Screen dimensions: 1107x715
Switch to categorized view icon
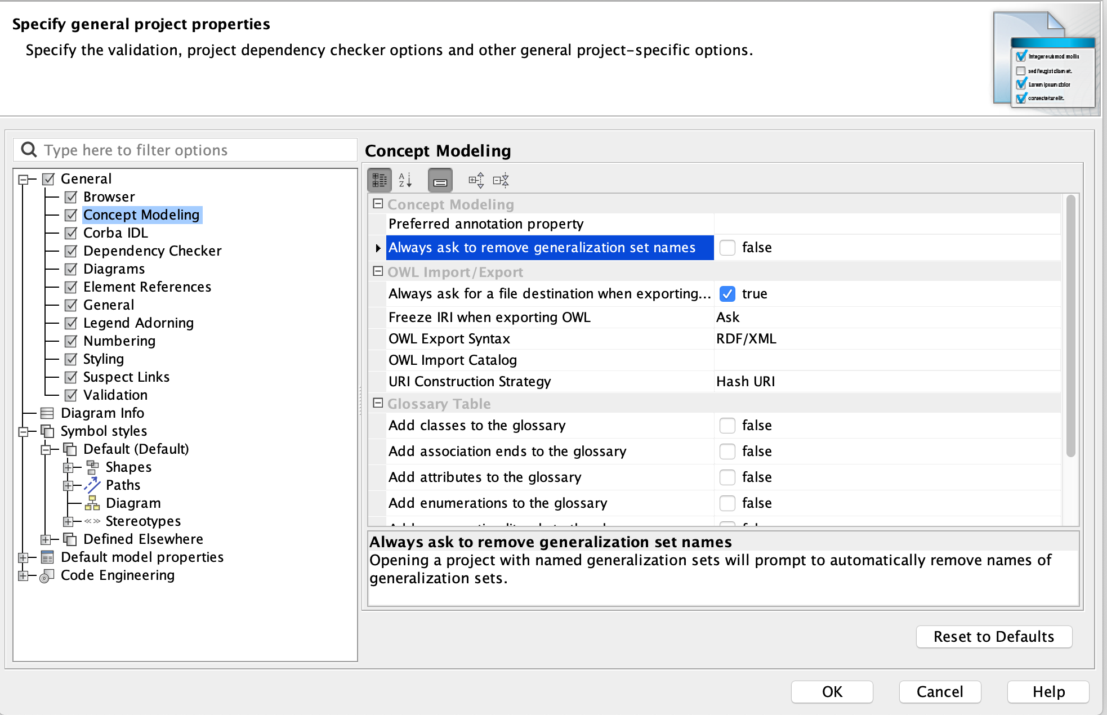click(380, 180)
